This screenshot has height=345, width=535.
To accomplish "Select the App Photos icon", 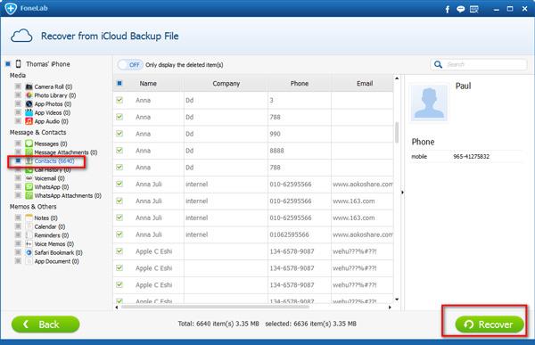I will [x=29, y=103].
